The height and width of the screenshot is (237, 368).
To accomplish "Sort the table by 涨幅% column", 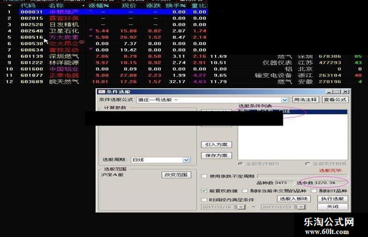I will click(99, 5).
